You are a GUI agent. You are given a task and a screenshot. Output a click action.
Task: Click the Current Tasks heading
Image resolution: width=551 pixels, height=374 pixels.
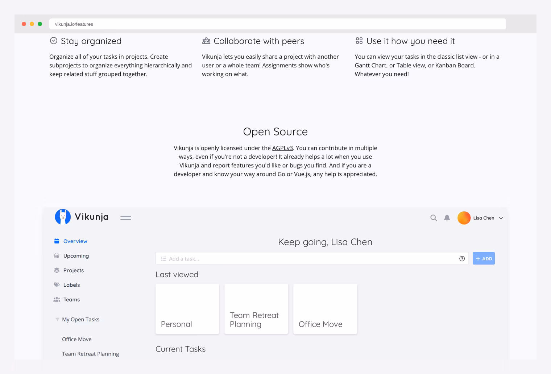tap(181, 349)
